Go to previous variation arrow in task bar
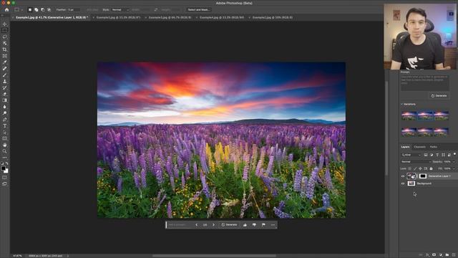458x258 pixels. [x=196, y=225]
